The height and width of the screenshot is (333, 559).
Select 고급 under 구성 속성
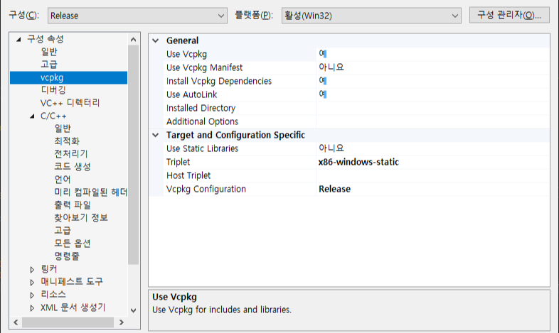pos(49,65)
